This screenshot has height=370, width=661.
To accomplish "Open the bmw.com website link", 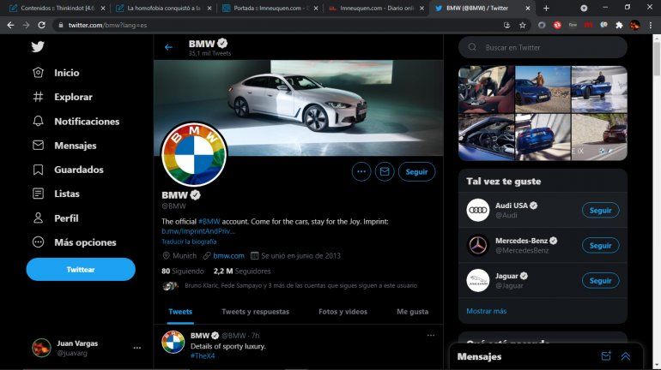I will (228, 255).
